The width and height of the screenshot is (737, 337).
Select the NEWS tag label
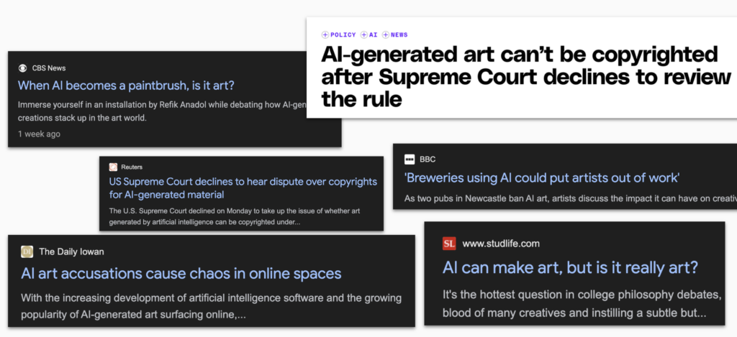tap(399, 34)
